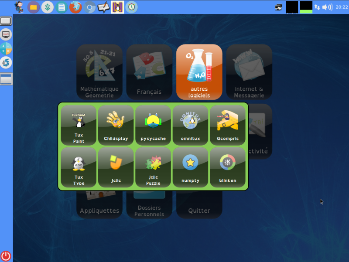Viewport: 349px width, 262px height.
Task: Open the file manager folder icon in top panel
Action: tap(34, 7)
